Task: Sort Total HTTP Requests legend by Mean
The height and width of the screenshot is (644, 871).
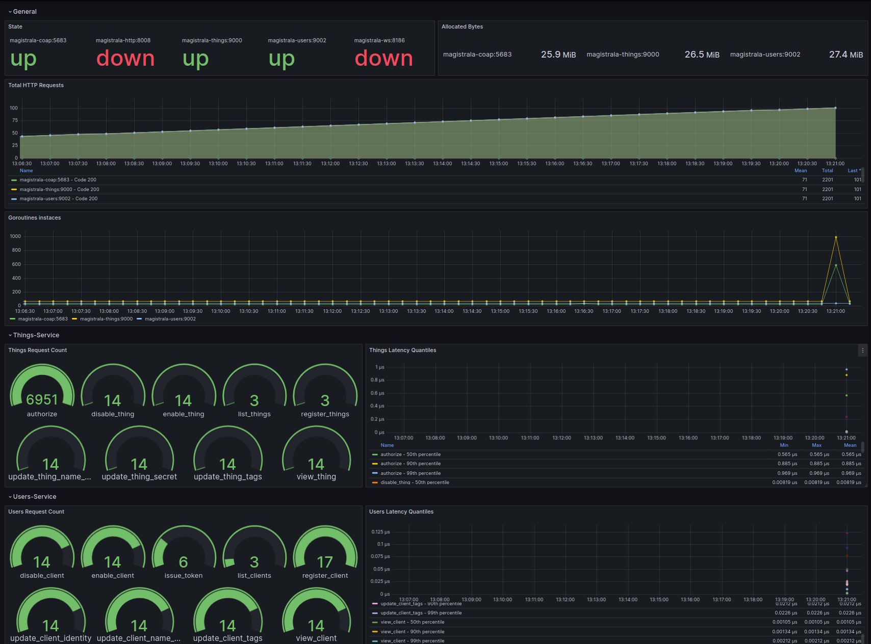Action: [801, 170]
